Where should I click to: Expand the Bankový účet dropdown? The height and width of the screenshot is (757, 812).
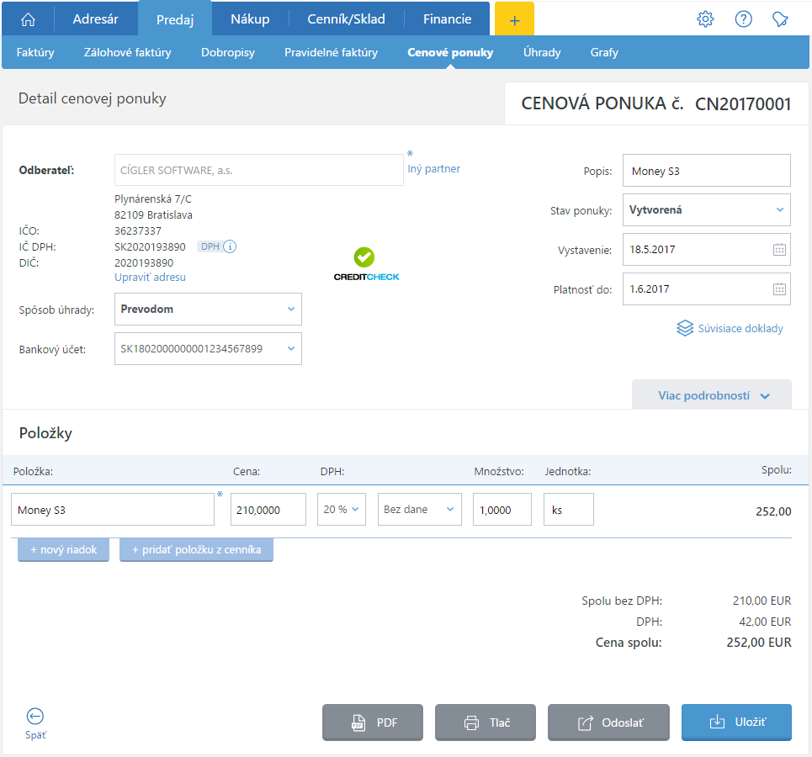[x=208, y=348]
